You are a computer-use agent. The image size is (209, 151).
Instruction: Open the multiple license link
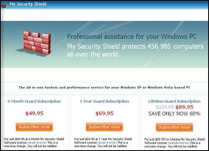click(x=178, y=143)
